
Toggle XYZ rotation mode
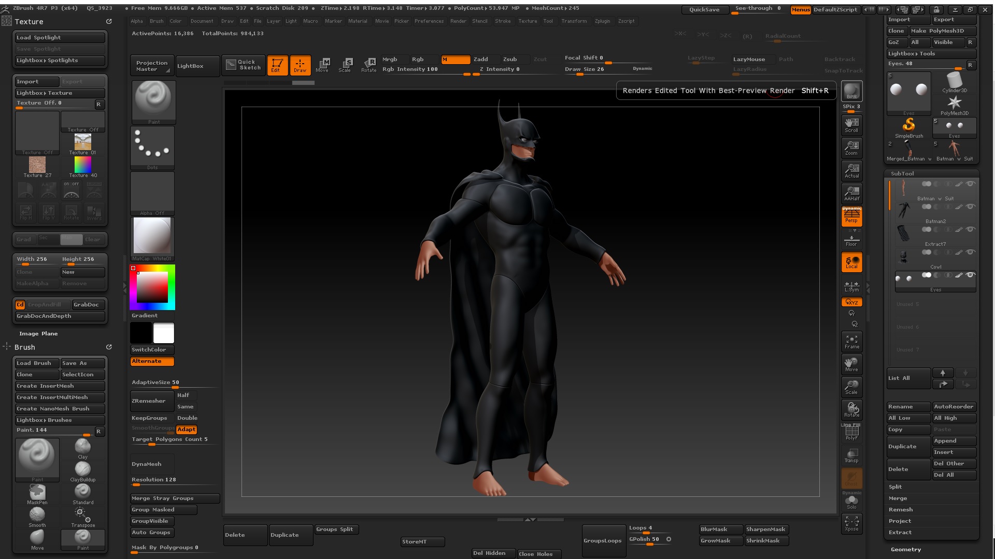pos(851,302)
